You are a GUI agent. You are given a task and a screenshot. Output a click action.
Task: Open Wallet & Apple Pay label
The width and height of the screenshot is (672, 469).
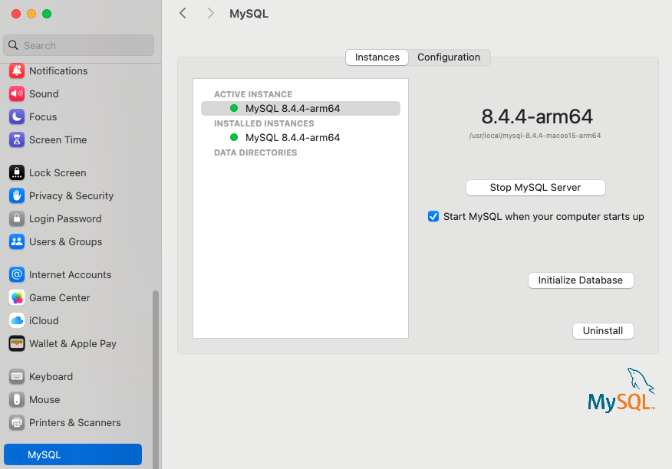73,343
